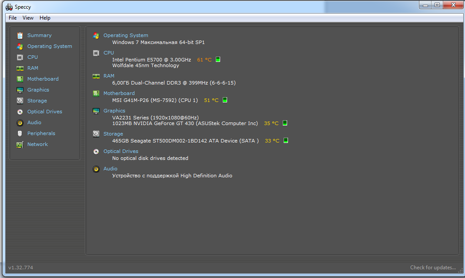This screenshot has width=465, height=278.
Task: Select Operating System in the sidebar
Action: pyautogui.click(x=50, y=46)
